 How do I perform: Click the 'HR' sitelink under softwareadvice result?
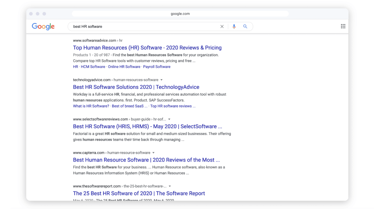click(x=75, y=67)
